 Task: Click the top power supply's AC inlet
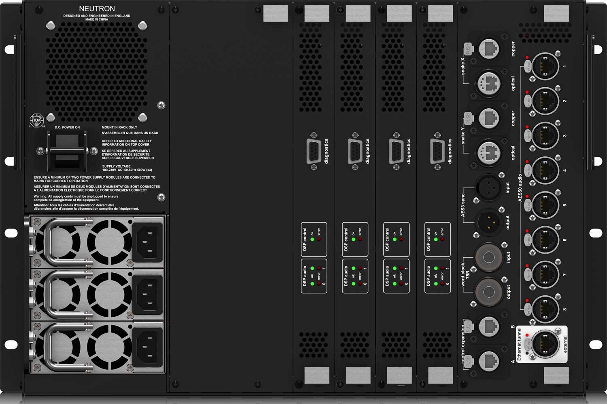[148, 242]
